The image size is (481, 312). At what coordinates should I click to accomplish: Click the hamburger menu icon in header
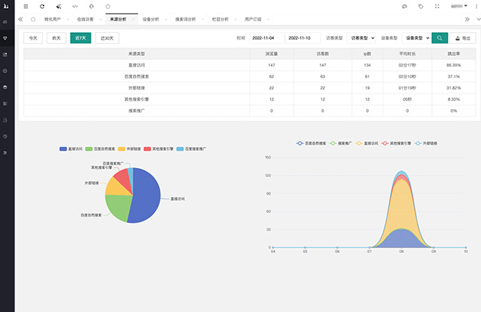pyautogui.click(x=25, y=6)
